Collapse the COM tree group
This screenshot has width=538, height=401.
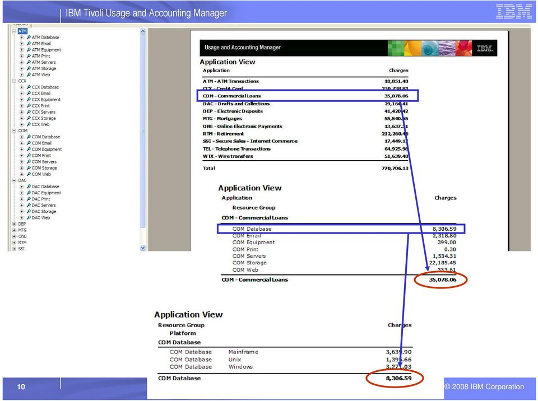15,130
